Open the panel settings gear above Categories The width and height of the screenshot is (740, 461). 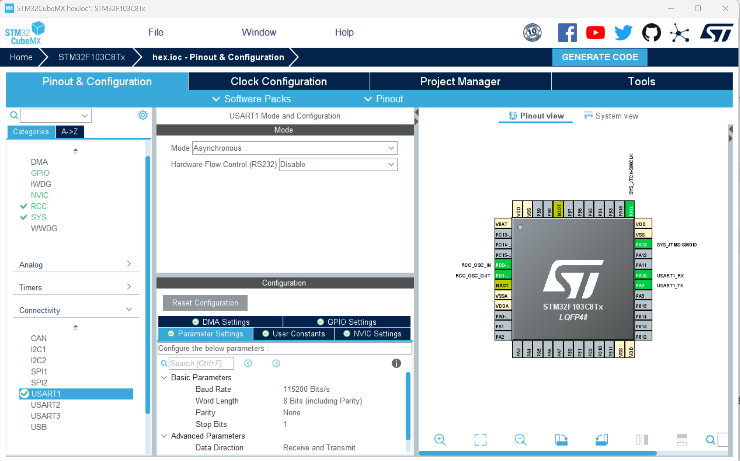(x=143, y=115)
